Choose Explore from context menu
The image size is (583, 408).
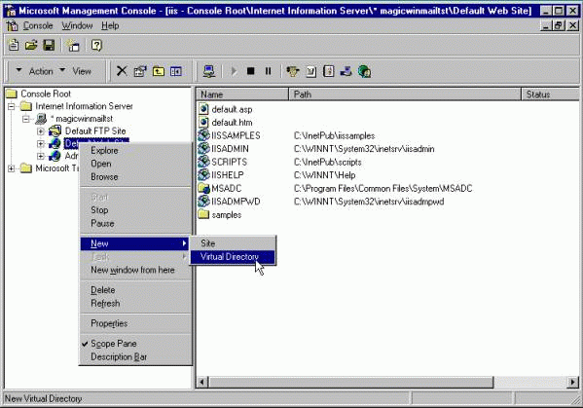[x=135, y=151]
